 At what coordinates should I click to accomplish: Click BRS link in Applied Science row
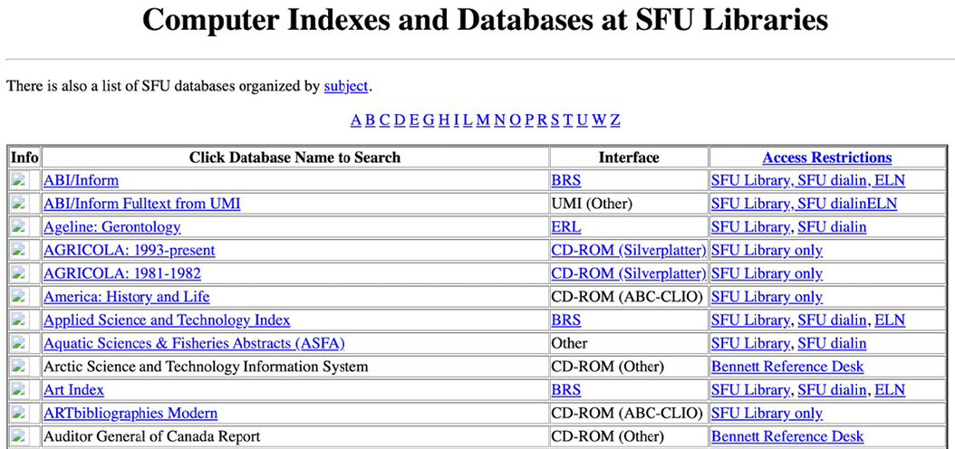[x=566, y=320]
